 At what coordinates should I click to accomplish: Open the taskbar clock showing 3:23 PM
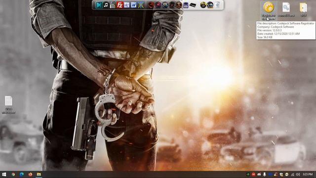[x=308, y=175]
